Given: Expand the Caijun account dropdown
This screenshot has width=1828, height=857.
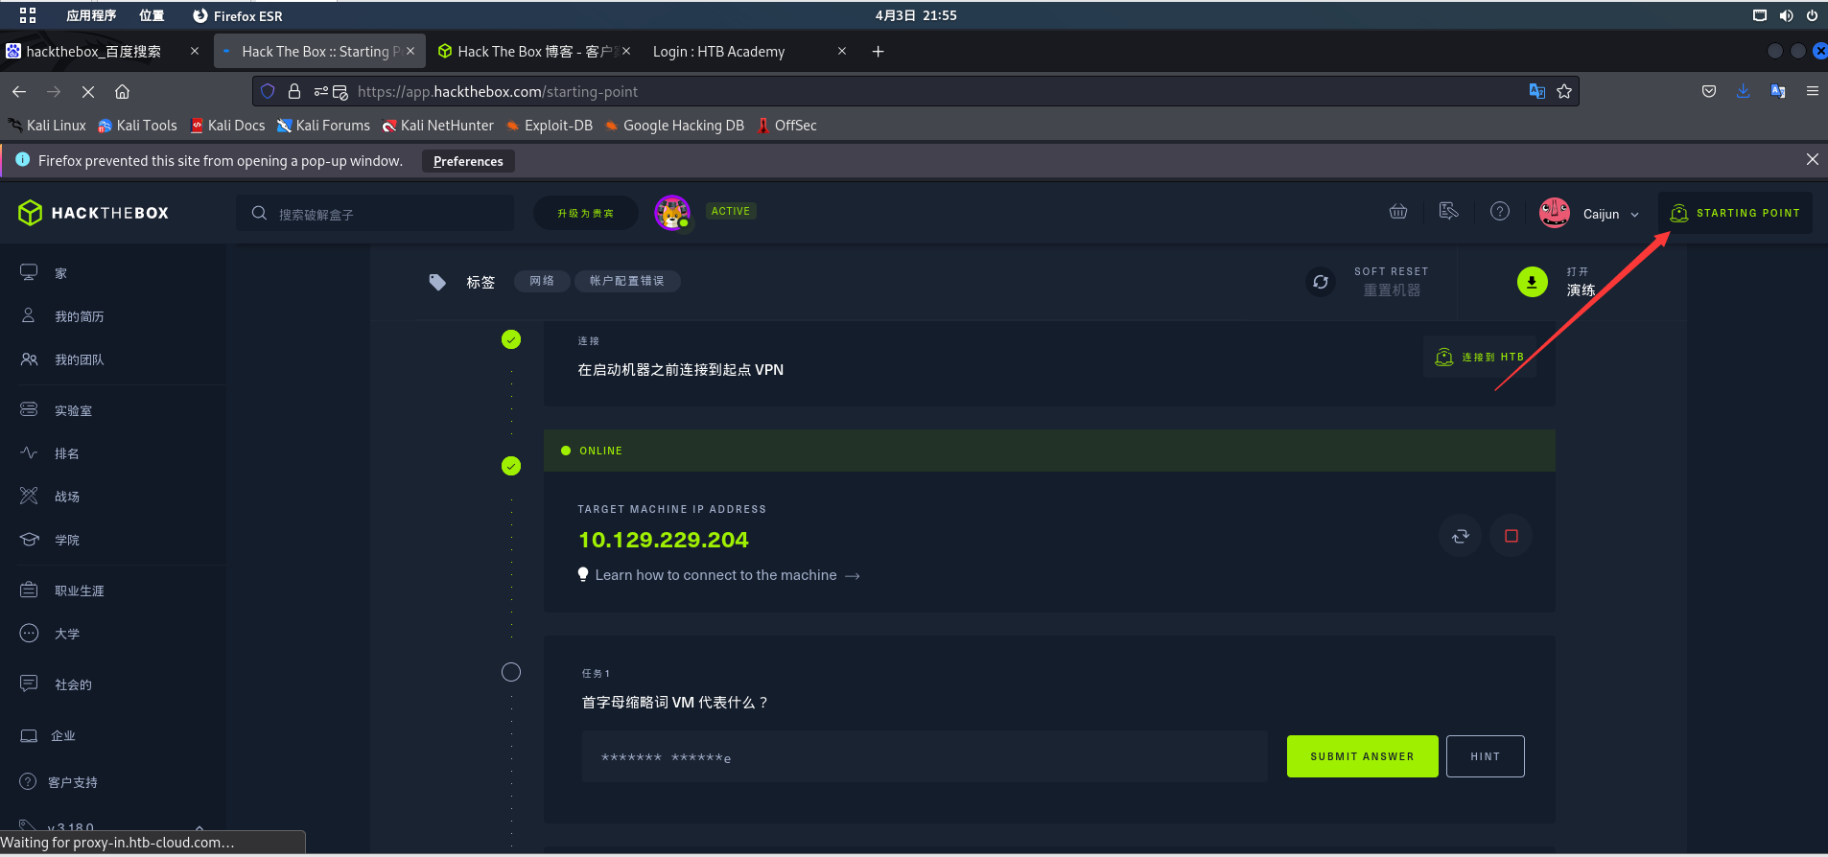Looking at the screenshot, I should coord(1589,213).
